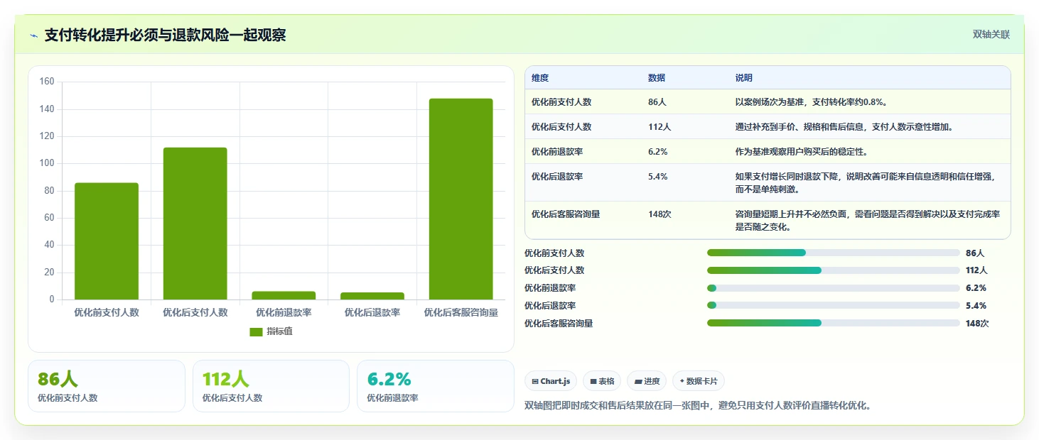Open the 6.2% 优化前退款率 data card

pyautogui.click(x=436, y=386)
